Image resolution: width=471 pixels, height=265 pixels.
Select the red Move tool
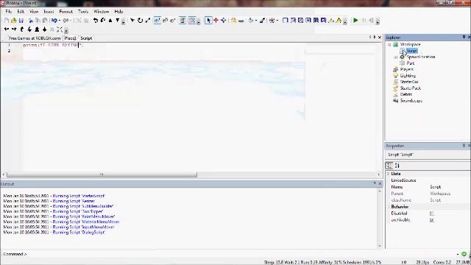[x=216, y=21]
